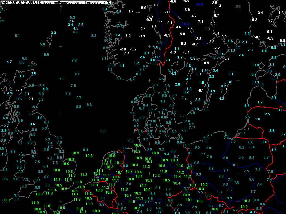Image resolution: width=286 pixels, height=214 pixels.
Task: Select the -2.1 reading in Scotland
Action: (30, 99)
